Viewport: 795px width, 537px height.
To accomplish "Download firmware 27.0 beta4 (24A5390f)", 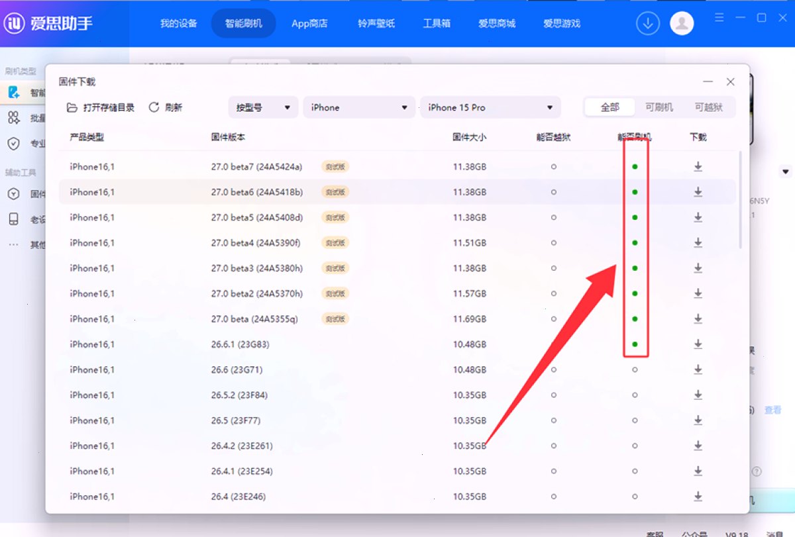I will (698, 243).
